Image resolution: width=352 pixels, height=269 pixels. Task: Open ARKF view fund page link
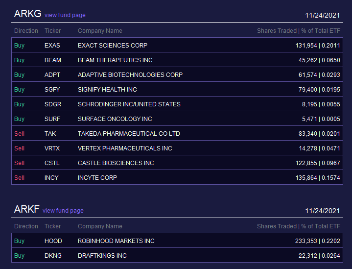coord(63,211)
